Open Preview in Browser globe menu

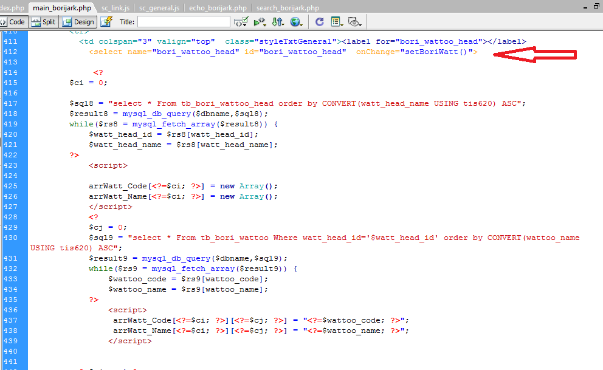tap(296, 22)
